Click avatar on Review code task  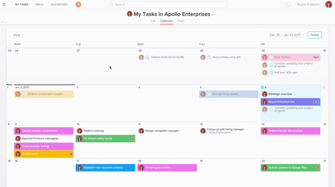point(18,154)
